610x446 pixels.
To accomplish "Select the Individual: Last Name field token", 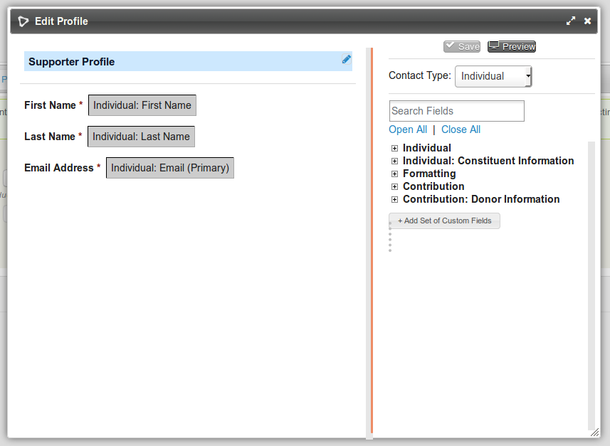I will [141, 136].
